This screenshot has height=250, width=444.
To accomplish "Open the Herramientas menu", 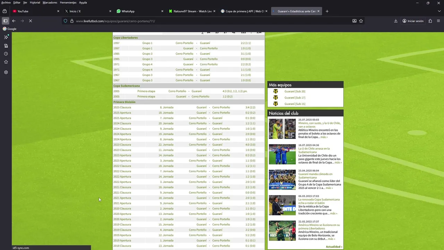I will [x=68, y=2].
